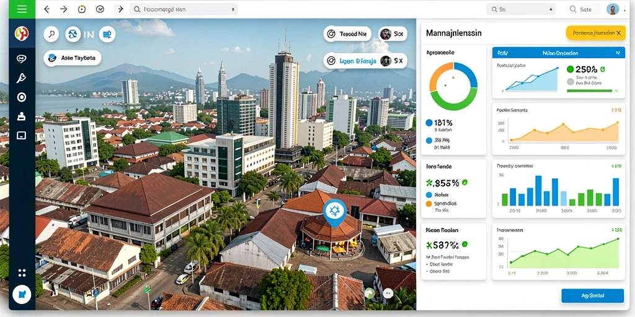This screenshot has height=317, width=635.
Task: Go forward with the right arrow next to back
Action: (64, 9)
